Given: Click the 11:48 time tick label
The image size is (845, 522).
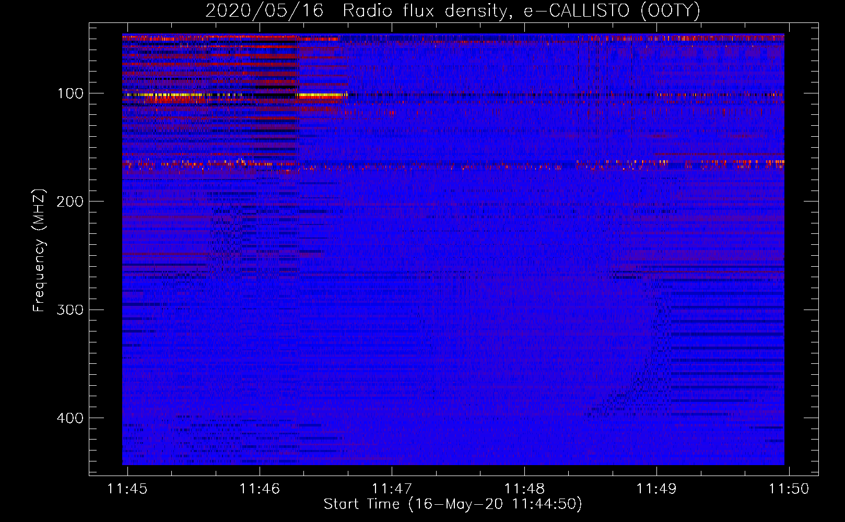Looking at the screenshot, I should pyautogui.click(x=524, y=489).
